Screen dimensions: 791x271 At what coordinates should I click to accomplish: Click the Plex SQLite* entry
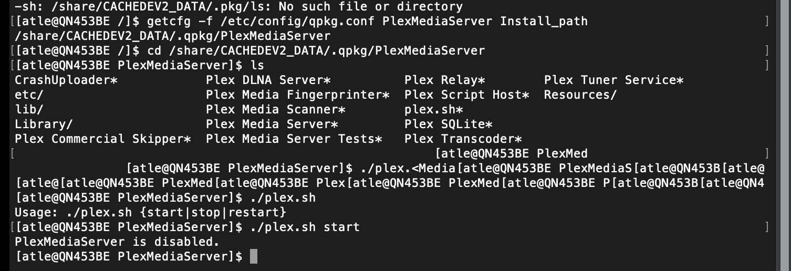pyautogui.click(x=449, y=124)
